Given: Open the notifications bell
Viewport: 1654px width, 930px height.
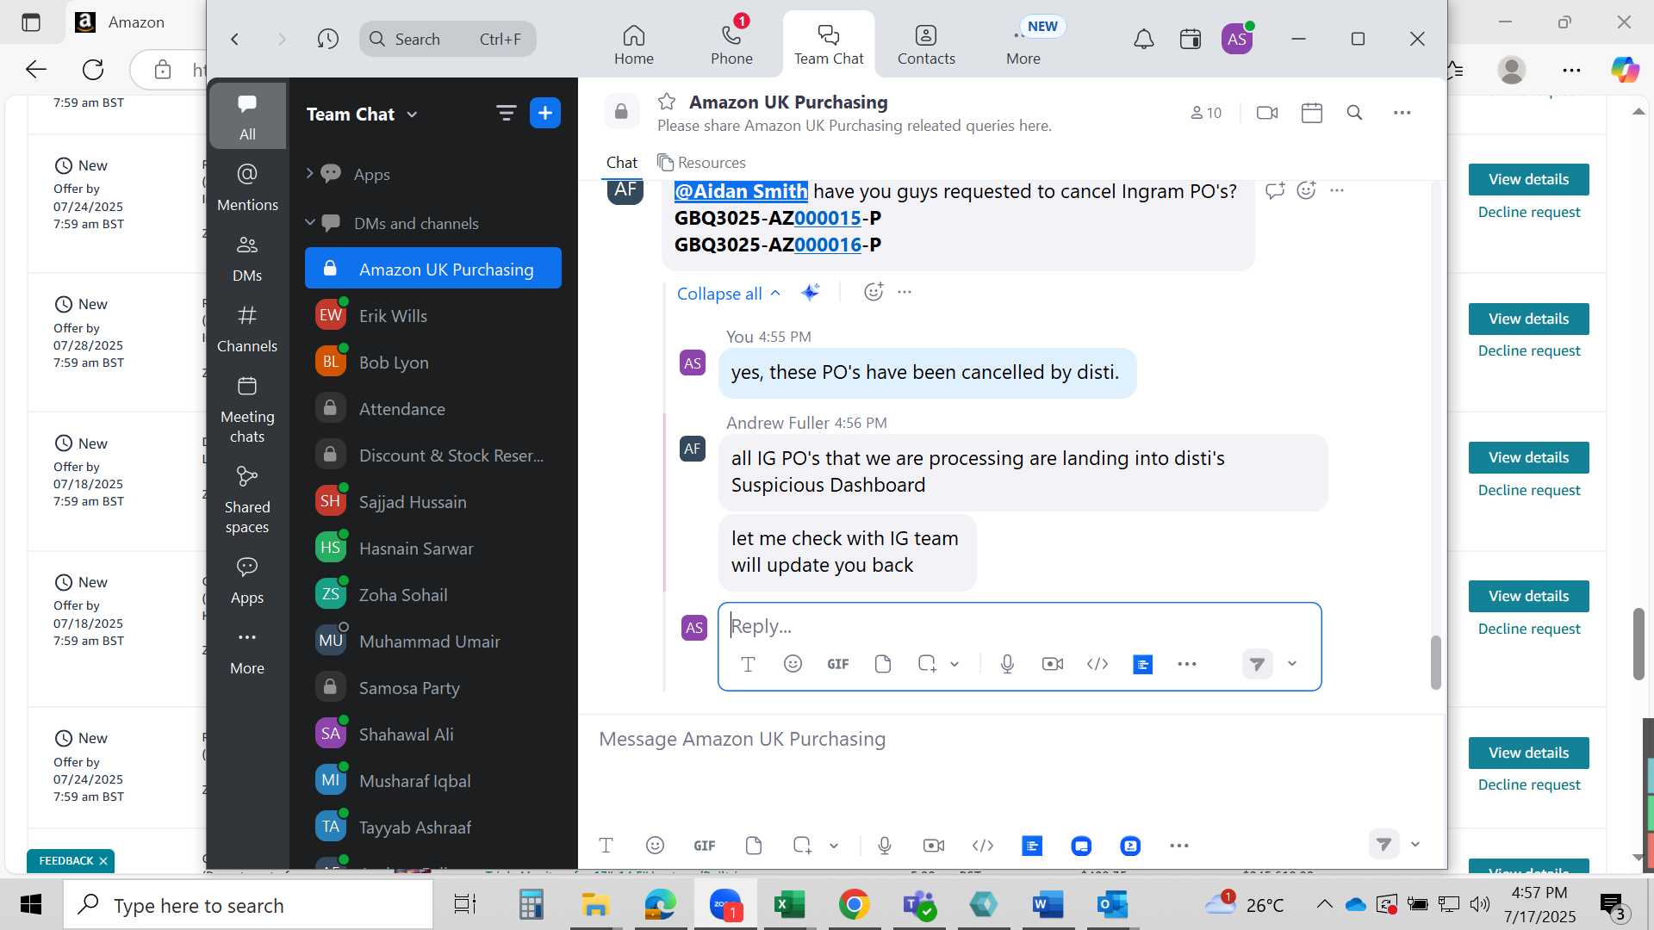Looking at the screenshot, I should 1143,39.
